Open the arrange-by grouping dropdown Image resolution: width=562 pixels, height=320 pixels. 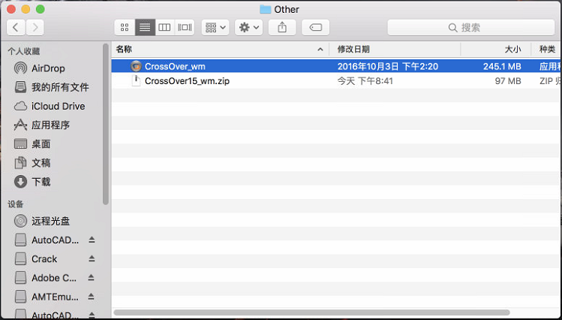tap(215, 28)
